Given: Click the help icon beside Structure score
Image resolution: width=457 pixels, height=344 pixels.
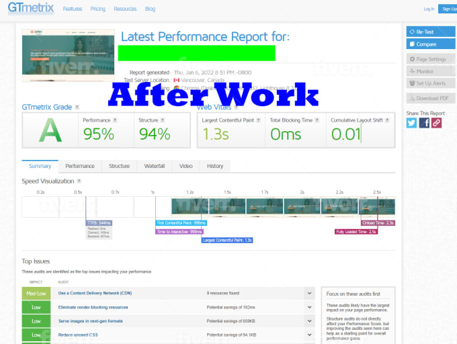Looking at the screenshot, I should [163, 120].
